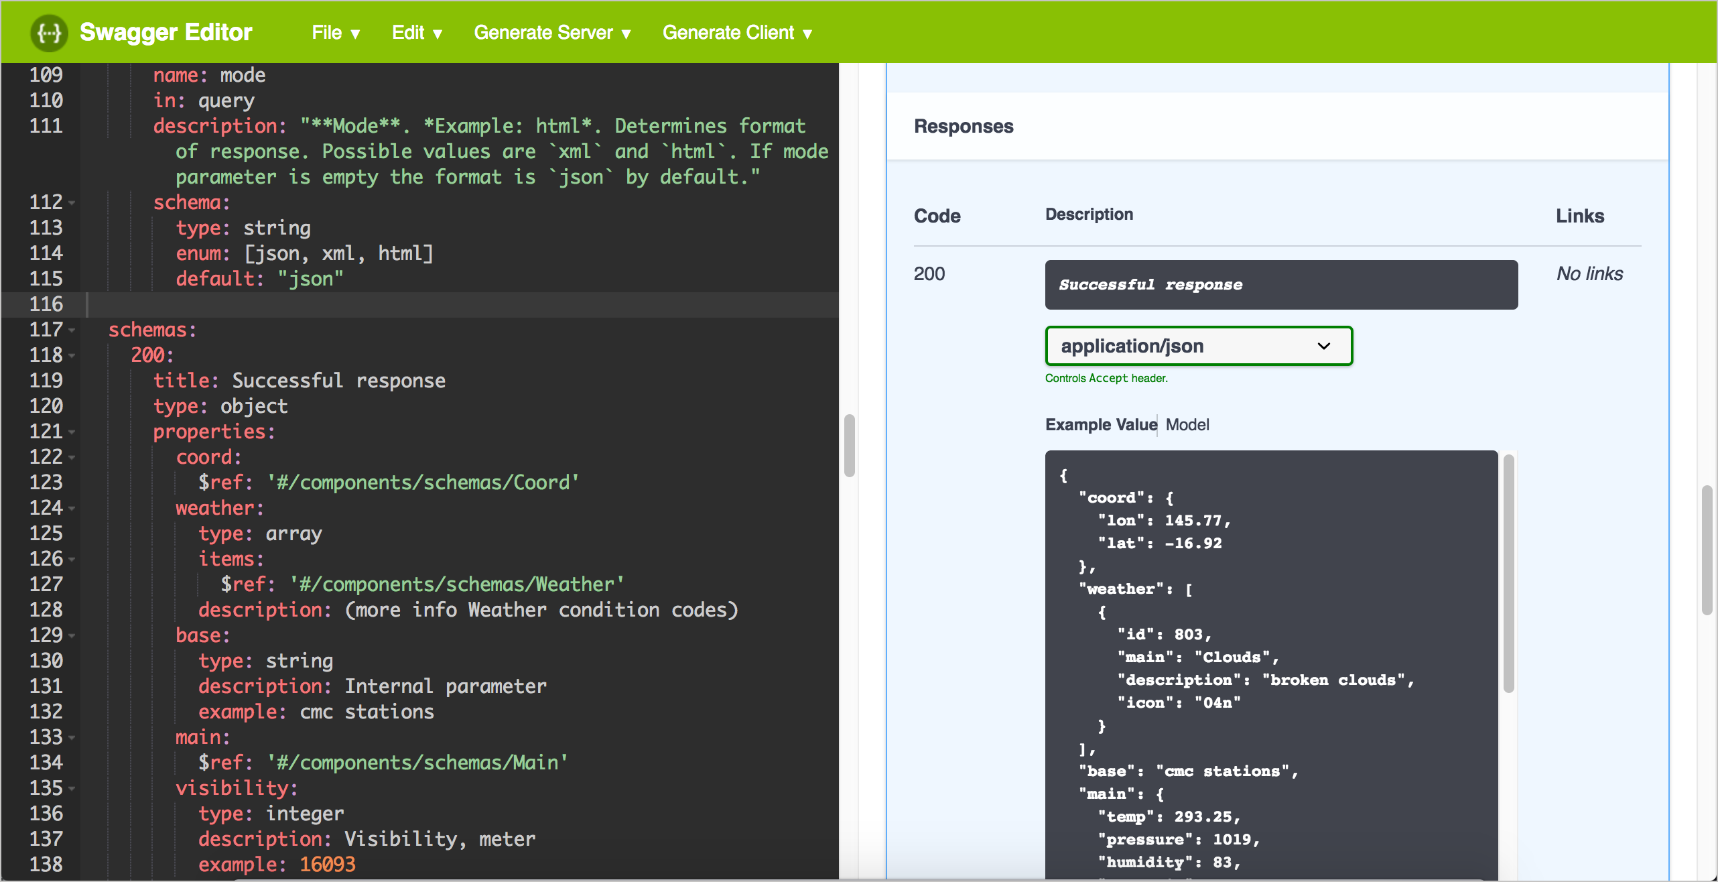Open the Edit menu

pos(416,30)
